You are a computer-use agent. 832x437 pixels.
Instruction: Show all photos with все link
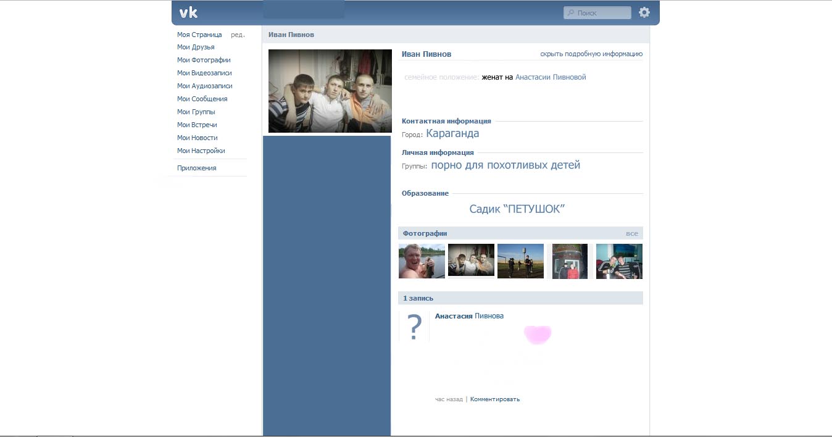631,233
